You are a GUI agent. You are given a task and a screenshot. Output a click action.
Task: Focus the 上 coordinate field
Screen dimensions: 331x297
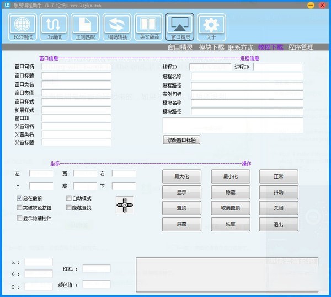[x=41, y=186]
